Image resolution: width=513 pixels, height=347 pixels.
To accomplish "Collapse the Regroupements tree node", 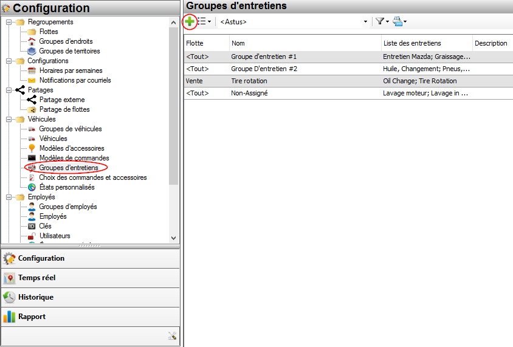I will coord(9,22).
